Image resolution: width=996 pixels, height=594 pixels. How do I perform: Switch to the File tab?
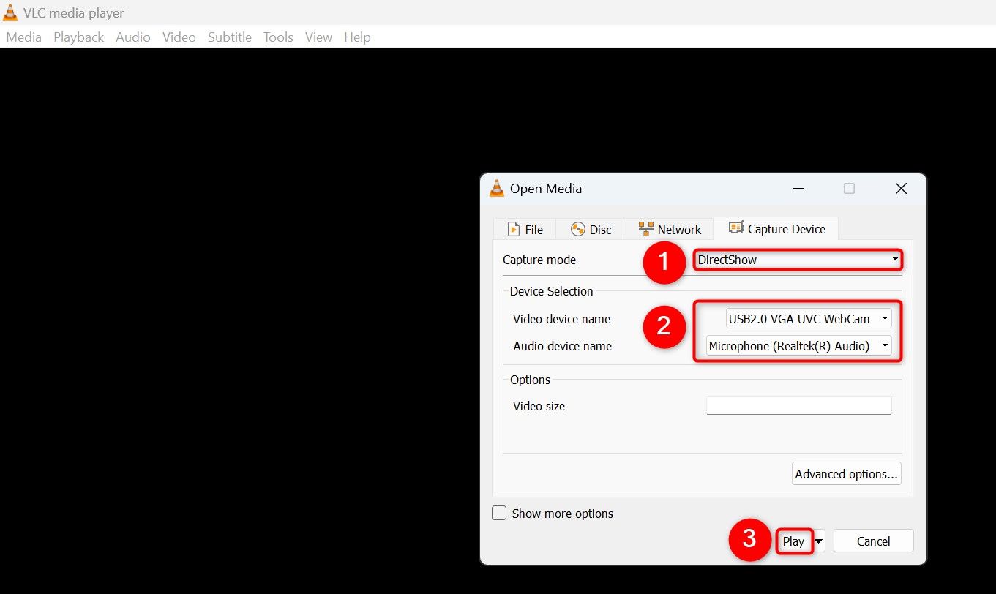[x=525, y=229]
